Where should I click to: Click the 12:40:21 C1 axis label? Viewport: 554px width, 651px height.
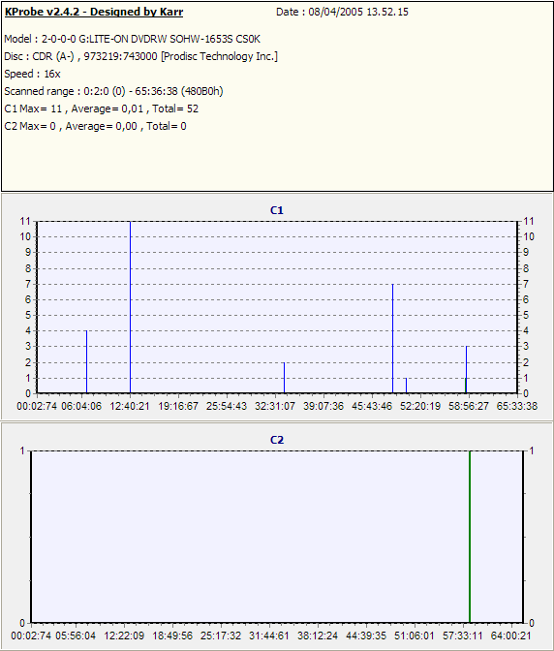(130, 406)
